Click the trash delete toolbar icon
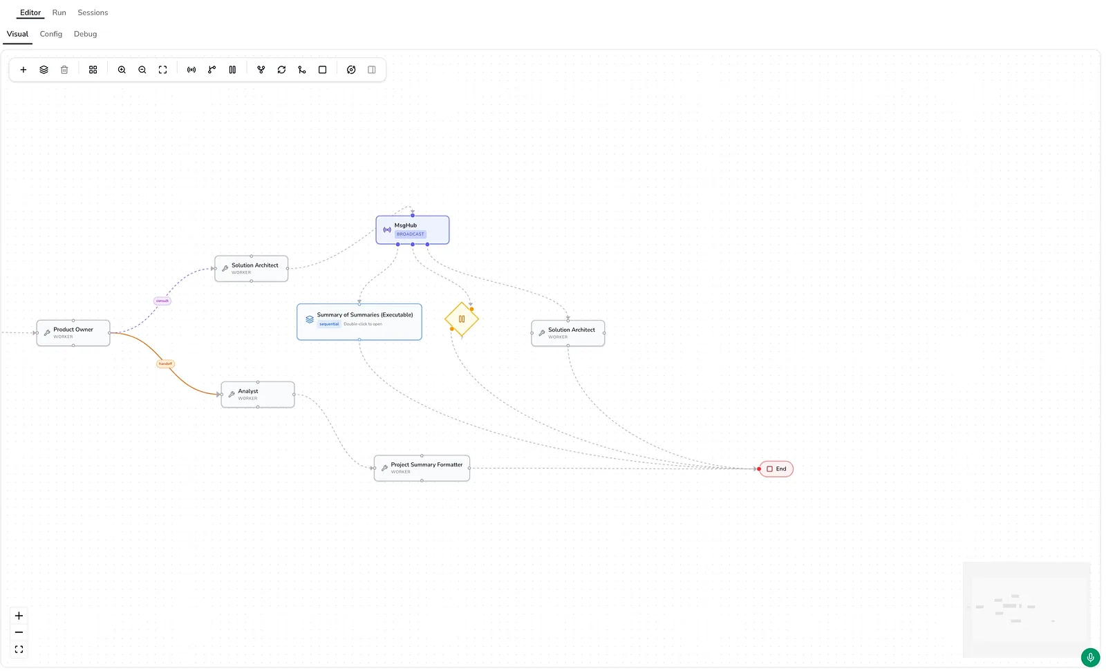Image resolution: width=1106 pixels, height=671 pixels. click(64, 70)
